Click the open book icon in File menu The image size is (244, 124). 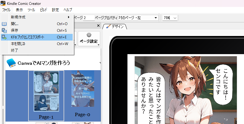point(4,24)
